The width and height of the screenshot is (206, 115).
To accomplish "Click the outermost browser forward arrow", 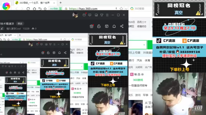I will (x=22, y=9).
